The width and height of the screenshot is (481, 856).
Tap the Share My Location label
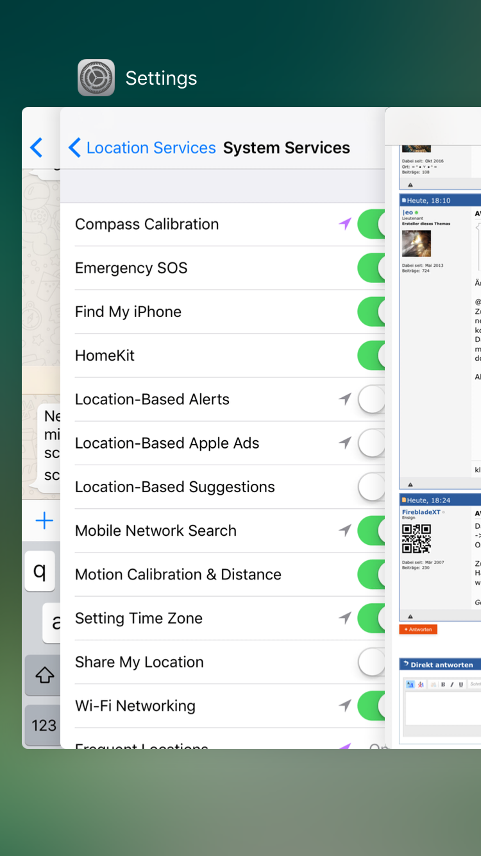coord(139,662)
